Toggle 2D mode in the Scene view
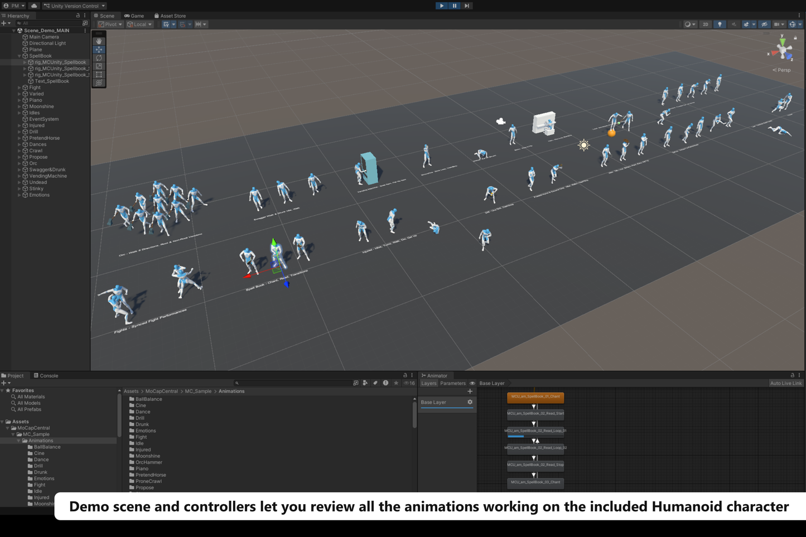806x537 pixels. coord(705,24)
